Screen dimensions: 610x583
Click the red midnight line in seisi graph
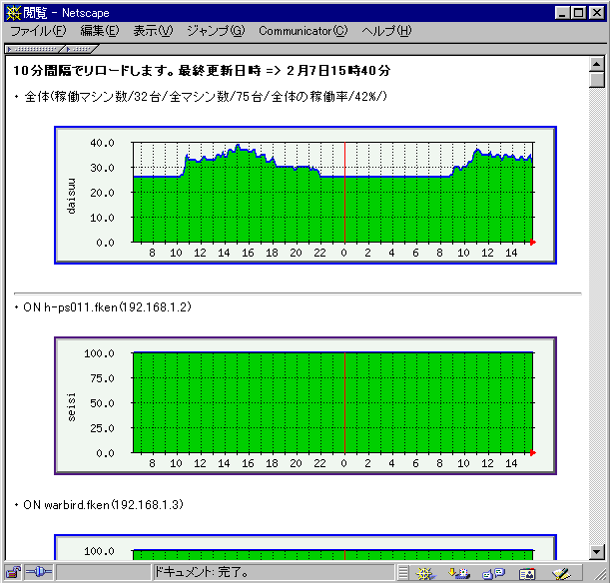tap(344, 402)
